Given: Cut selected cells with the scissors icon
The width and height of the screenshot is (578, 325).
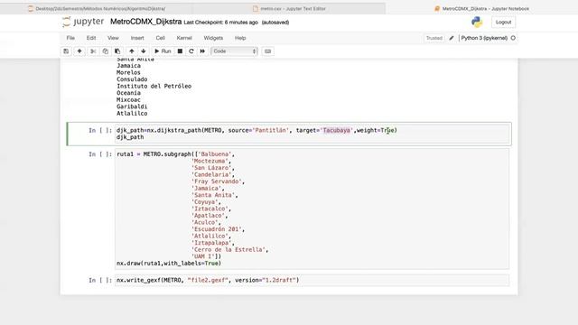Looking at the screenshot, I should 93,51.
